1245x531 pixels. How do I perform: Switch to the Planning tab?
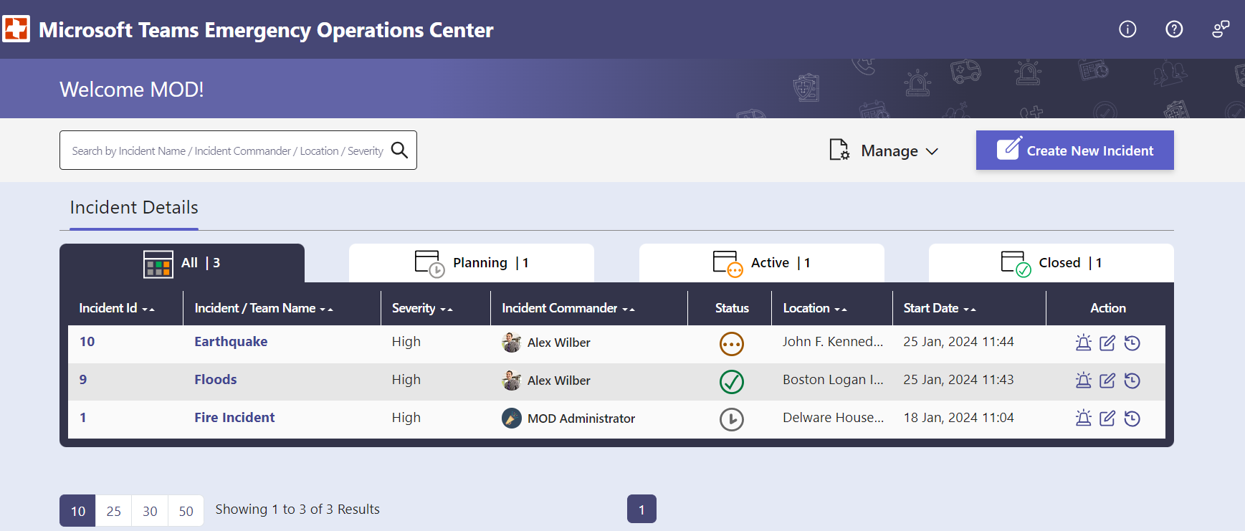click(472, 263)
